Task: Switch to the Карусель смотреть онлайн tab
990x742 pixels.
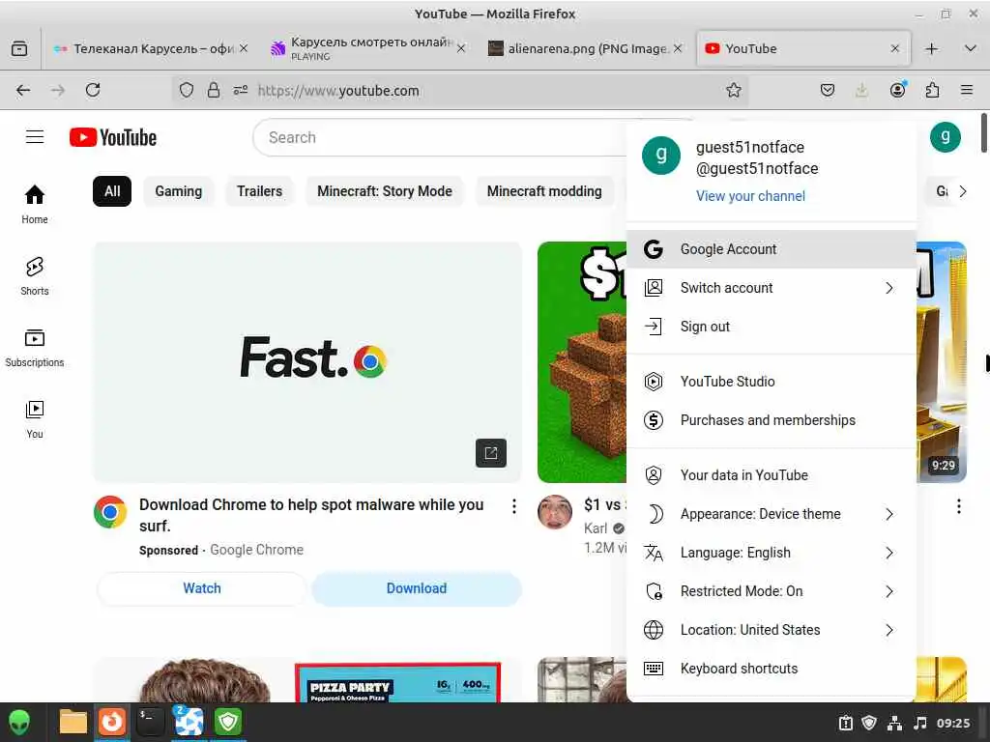Action: coord(367,48)
